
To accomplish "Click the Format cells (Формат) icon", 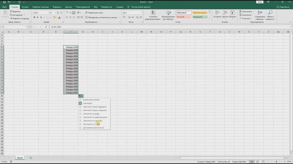I will pyautogui.click(x=233, y=13).
